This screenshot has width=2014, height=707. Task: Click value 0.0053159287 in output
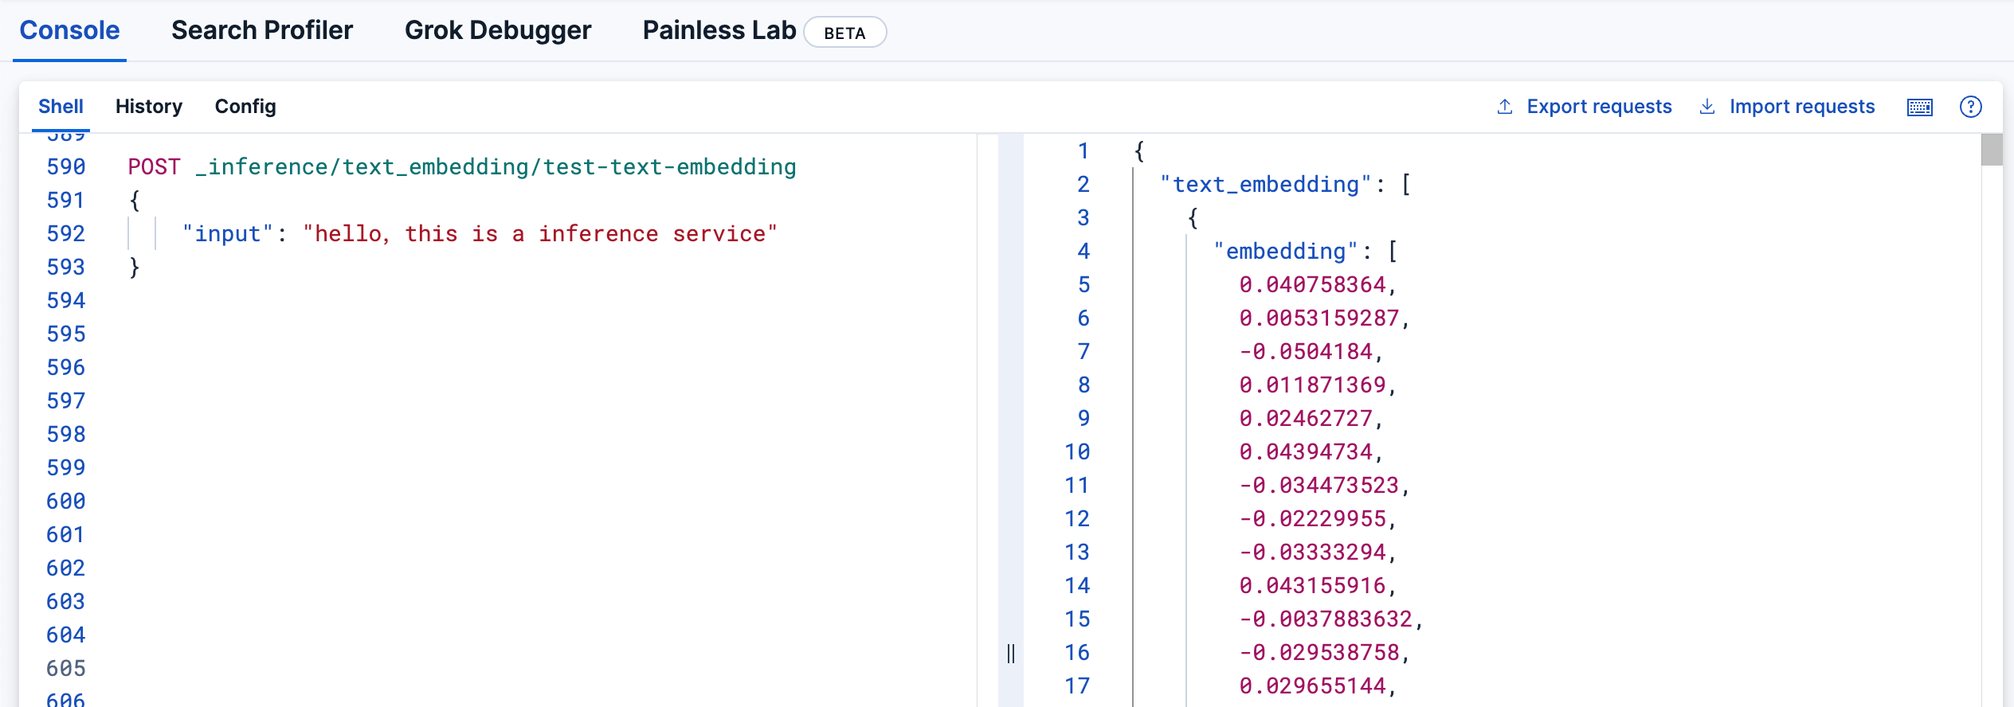(x=1319, y=318)
